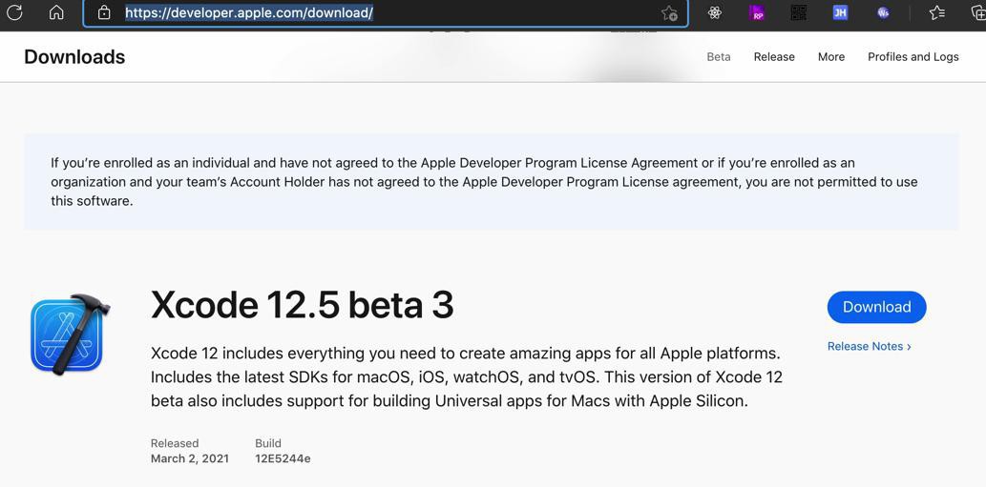Open the Release Notes link

click(x=869, y=346)
